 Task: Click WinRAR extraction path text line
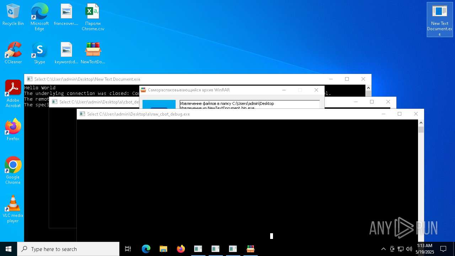pyautogui.click(x=227, y=103)
